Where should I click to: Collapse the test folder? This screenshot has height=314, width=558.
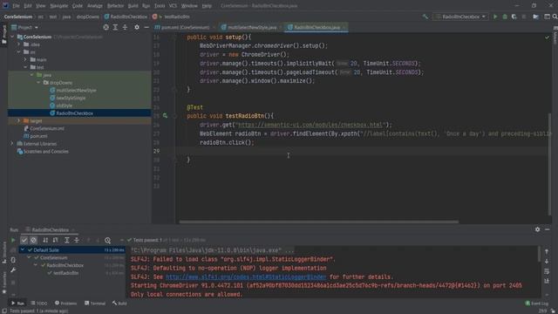point(25,67)
